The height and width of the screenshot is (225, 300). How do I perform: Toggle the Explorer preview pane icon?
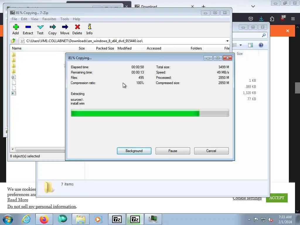(250, 45)
